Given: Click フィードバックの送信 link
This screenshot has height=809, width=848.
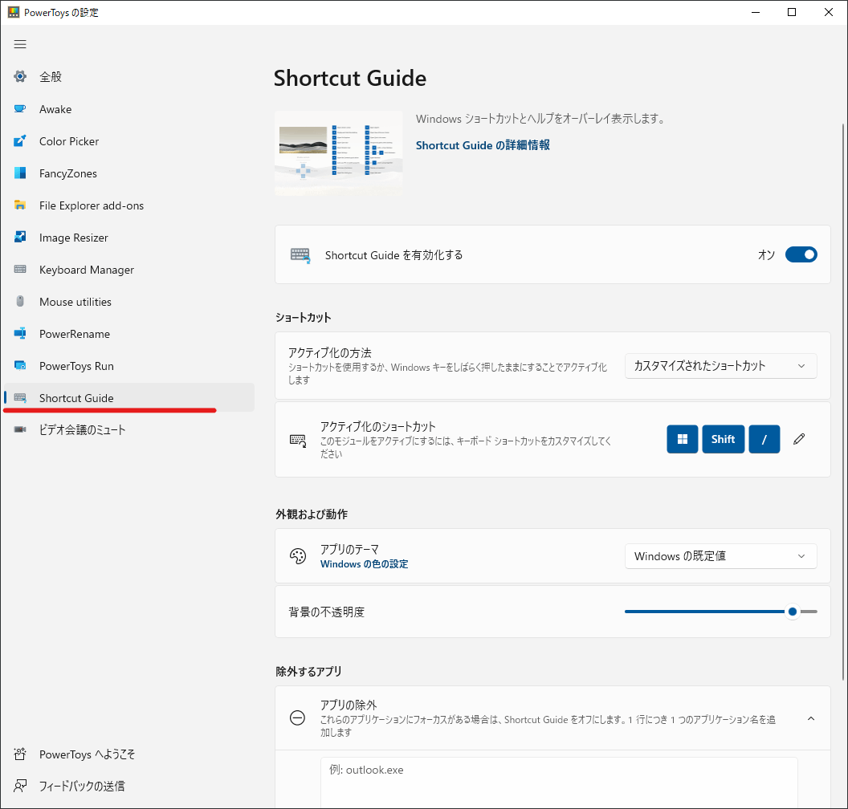Looking at the screenshot, I should click(x=128, y=786).
